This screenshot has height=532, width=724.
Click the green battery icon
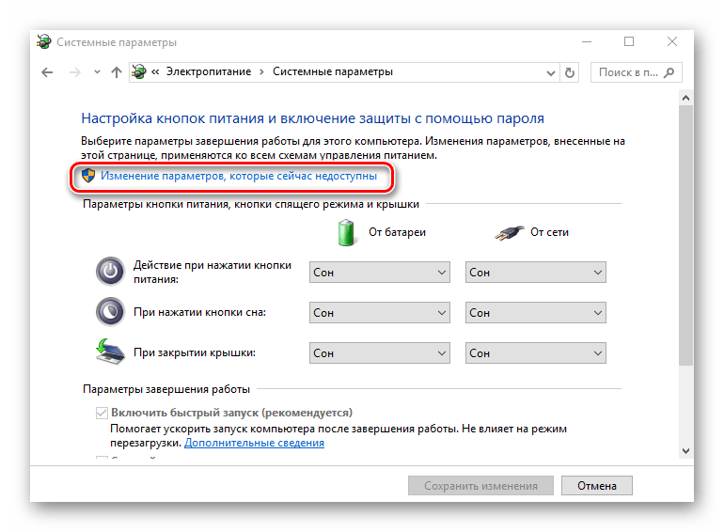click(x=346, y=232)
